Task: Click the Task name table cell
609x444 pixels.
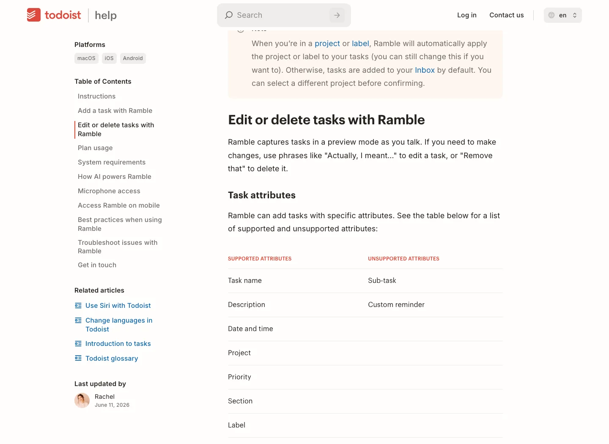Action: 245,280
